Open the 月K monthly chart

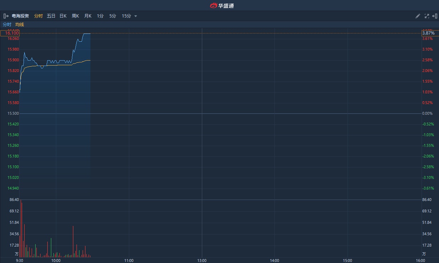[88, 16]
